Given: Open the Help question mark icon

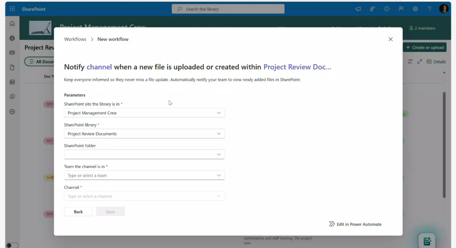Looking at the screenshot, I should [x=430, y=9].
